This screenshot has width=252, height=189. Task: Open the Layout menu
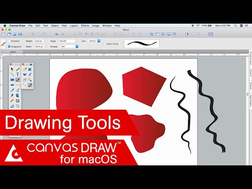[x=74, y=26]
